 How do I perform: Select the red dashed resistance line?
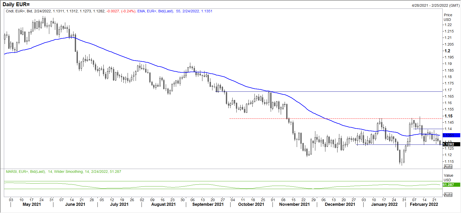point(336,118)
